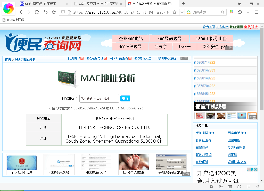Screen dimensions: 264x191
Task: Click the 加入收藏 link
Action: (x=222, y=27)
